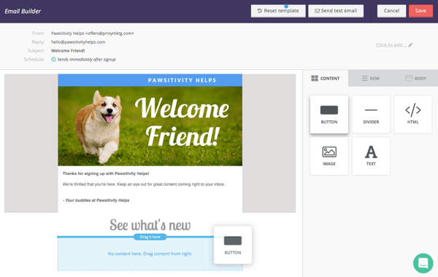Save the email template
The width and height of the screenshot is (438, 277).
(x=420, y=11)
